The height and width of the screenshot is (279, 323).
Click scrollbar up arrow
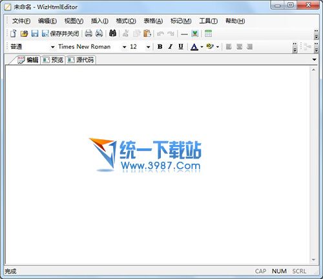(x=313, y=70)
